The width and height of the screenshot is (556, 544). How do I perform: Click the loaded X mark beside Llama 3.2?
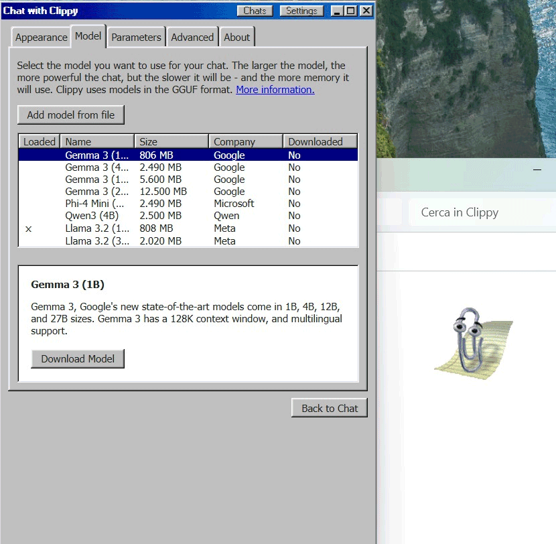coord(29,229)
